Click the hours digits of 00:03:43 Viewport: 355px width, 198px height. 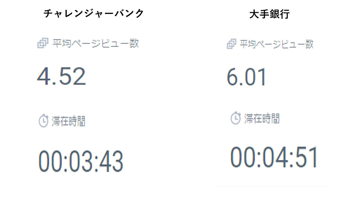point(50,161)
